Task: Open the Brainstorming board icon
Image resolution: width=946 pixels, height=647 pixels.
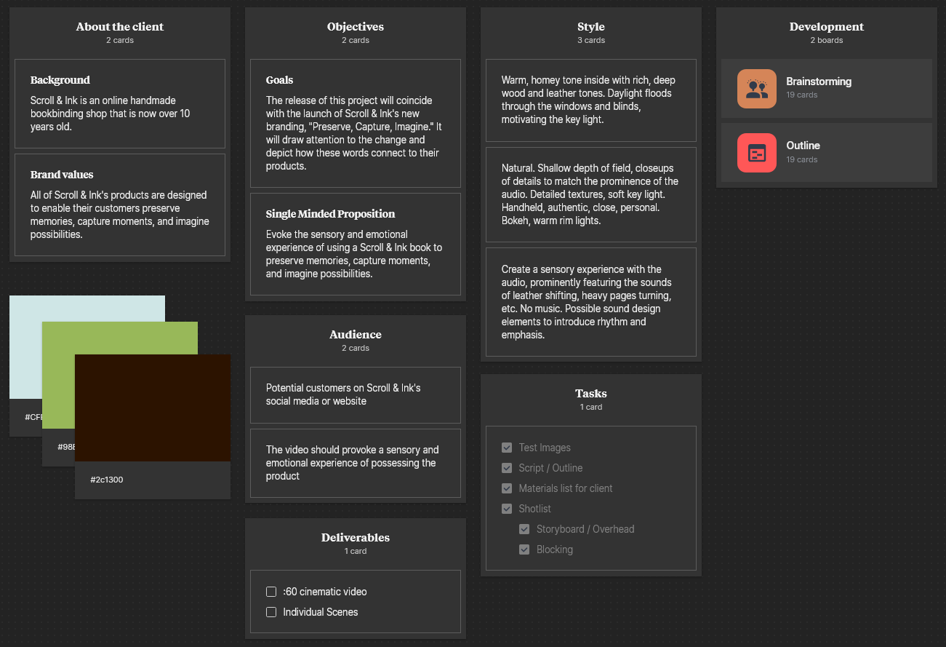Action: tap(756, 89)
